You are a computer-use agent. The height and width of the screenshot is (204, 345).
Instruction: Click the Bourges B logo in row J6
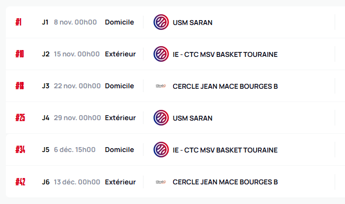(x=161, y=182)
